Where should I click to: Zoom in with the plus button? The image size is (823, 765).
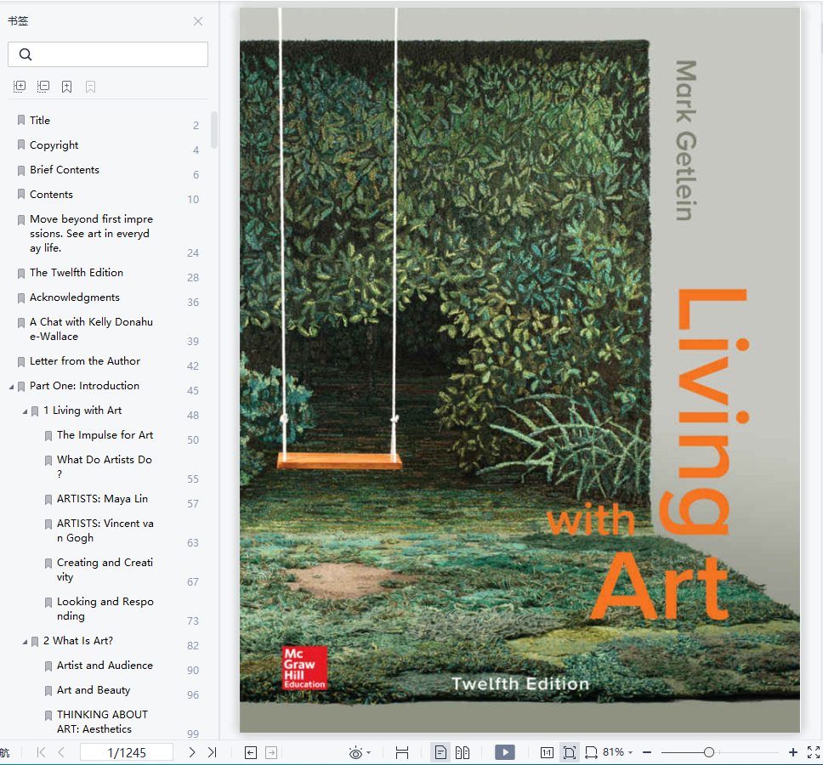click(x=793, y=752)
